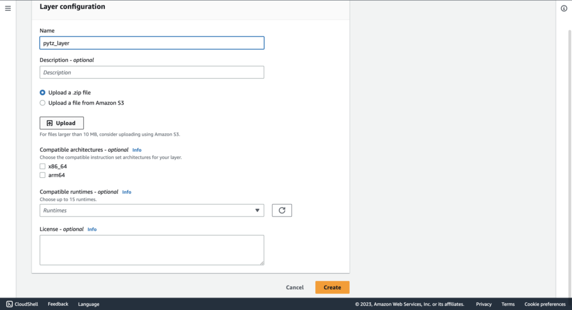Enable the x86_64 architecture checkbox
Image resolution: width=572 pixels, height=310 pixels.
pyautogui.click(x=42, y=167)
